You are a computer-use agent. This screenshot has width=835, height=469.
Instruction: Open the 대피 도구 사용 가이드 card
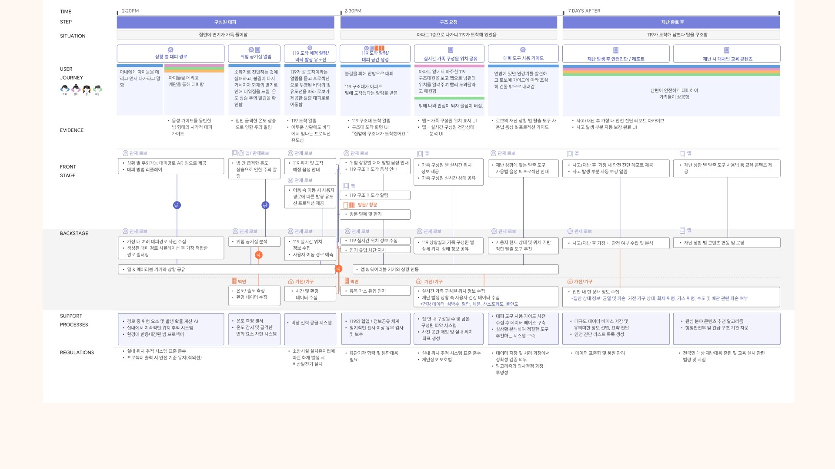click(x=523, y=54)
